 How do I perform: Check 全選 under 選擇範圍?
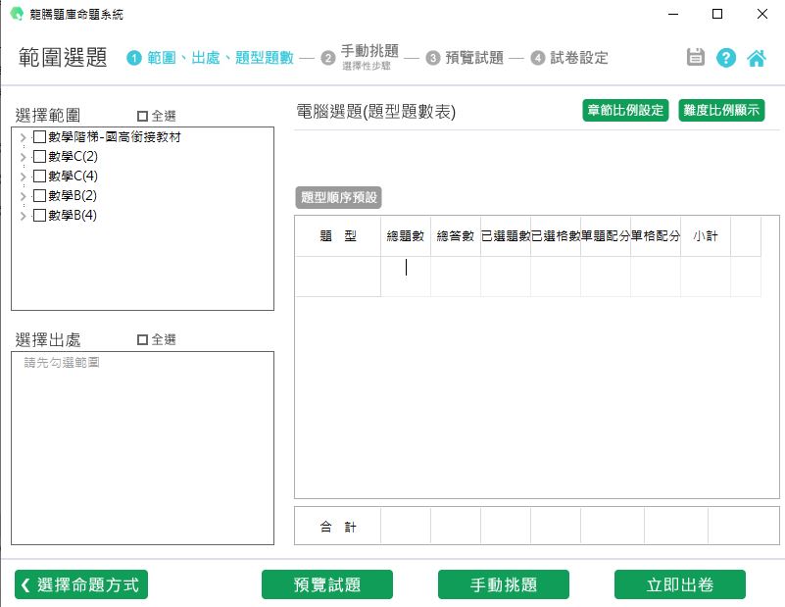(142, 116)
